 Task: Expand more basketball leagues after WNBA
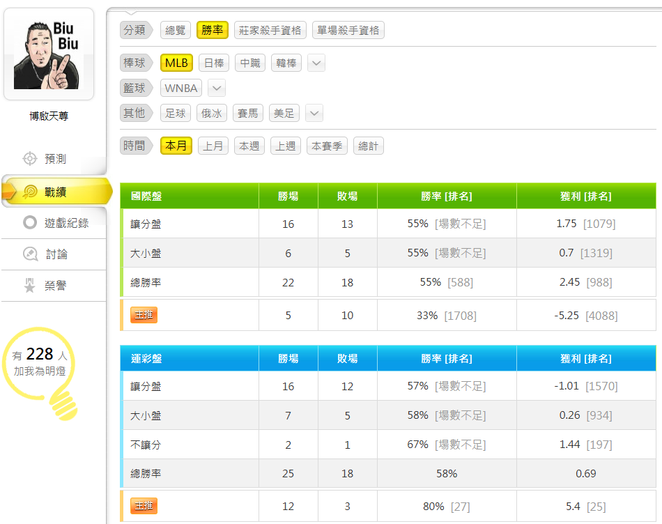(x=217, y=88)
